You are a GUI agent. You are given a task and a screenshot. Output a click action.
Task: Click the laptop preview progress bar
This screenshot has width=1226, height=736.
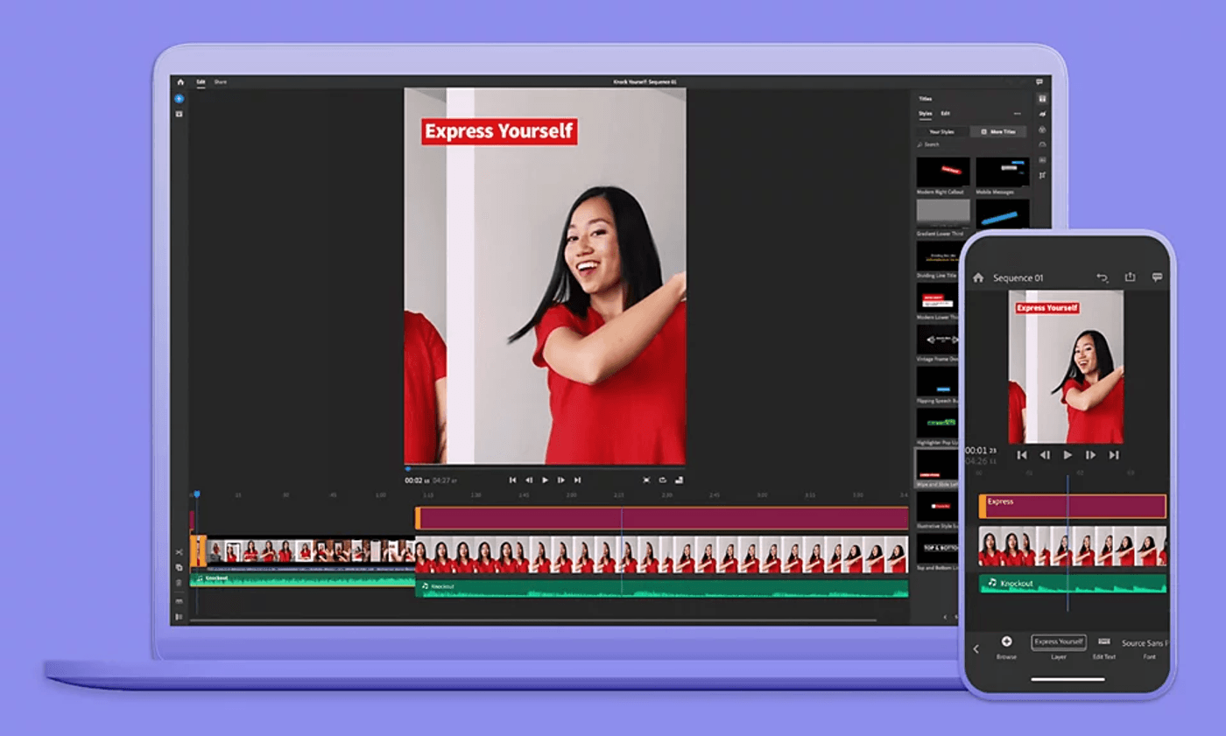(x=545, y=468)
